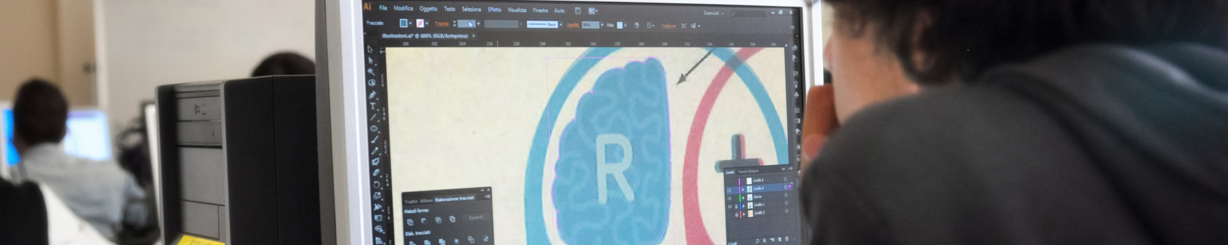Open the Seleziona menu
Image resolution: width=1228 pixels, height=245 pixels.
tap(471, 9)
